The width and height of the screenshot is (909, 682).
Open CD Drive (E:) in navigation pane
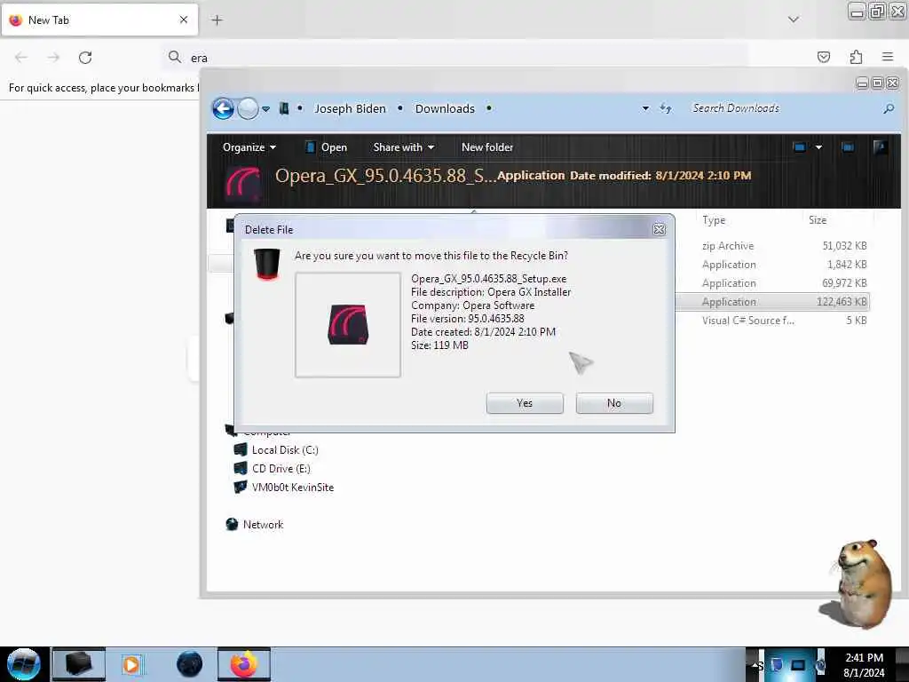point(281,469)
